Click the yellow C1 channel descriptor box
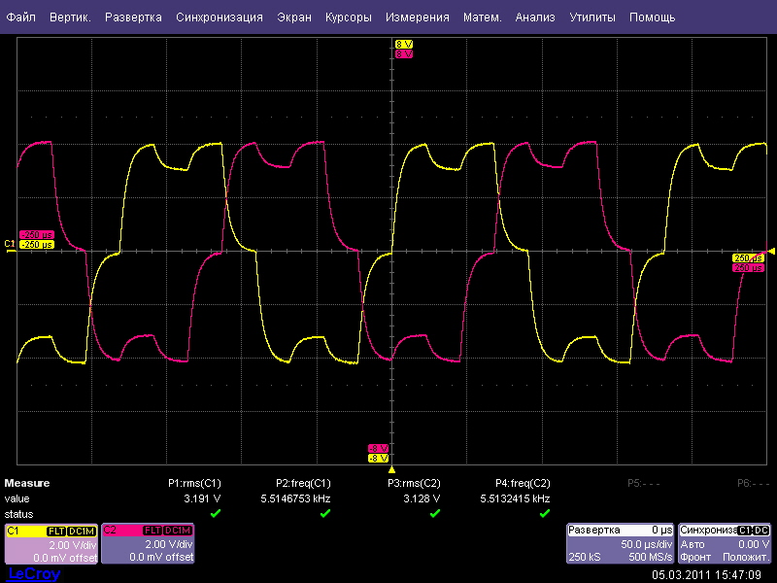 (51, 544)
